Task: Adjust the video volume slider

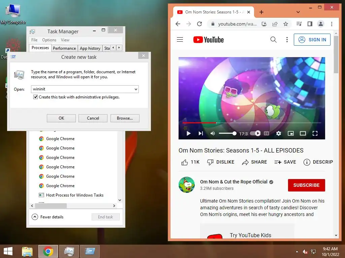Action: (227, 133)
